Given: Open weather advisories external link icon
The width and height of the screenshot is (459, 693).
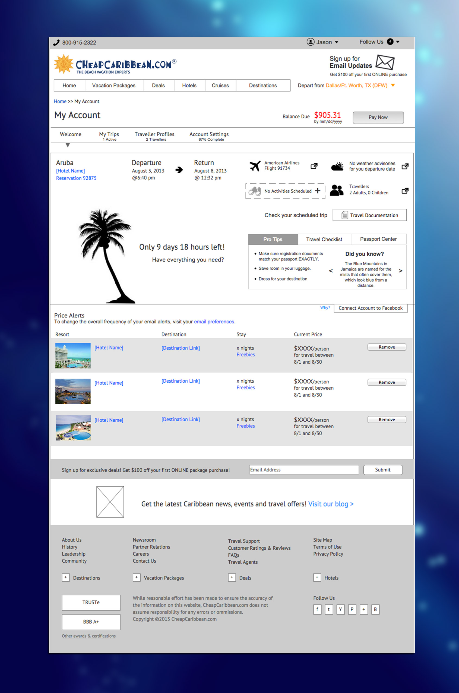Looking at the screenshot, I should [405, 166].
